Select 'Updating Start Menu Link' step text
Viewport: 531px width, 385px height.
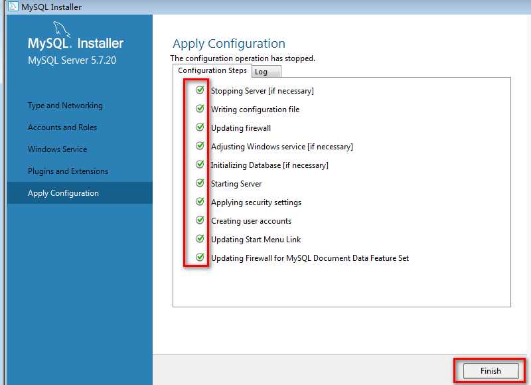tap(256, 240)
